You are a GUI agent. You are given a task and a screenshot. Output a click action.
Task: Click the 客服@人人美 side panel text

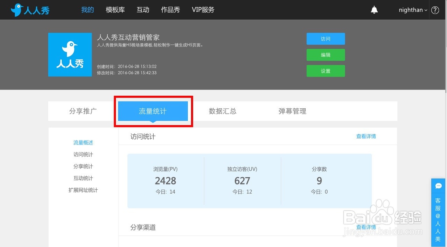(438, 220)
